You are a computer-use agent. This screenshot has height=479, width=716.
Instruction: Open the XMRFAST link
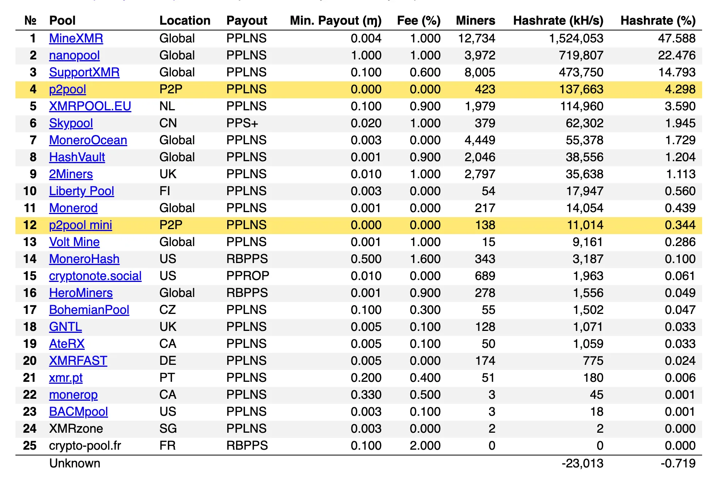[x=78, y=361]
